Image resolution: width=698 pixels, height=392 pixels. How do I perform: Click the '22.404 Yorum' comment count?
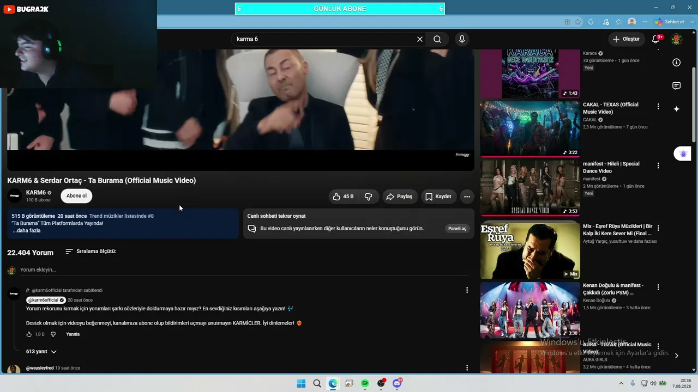point(30,253)
